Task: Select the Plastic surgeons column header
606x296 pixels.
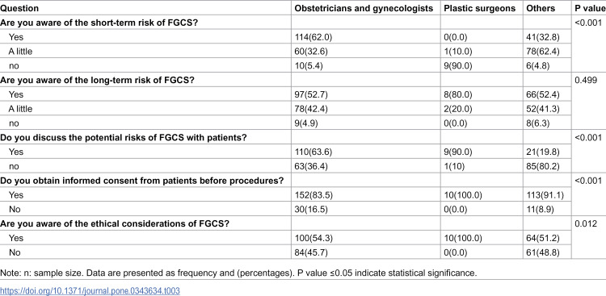Action: pos(479,8)
